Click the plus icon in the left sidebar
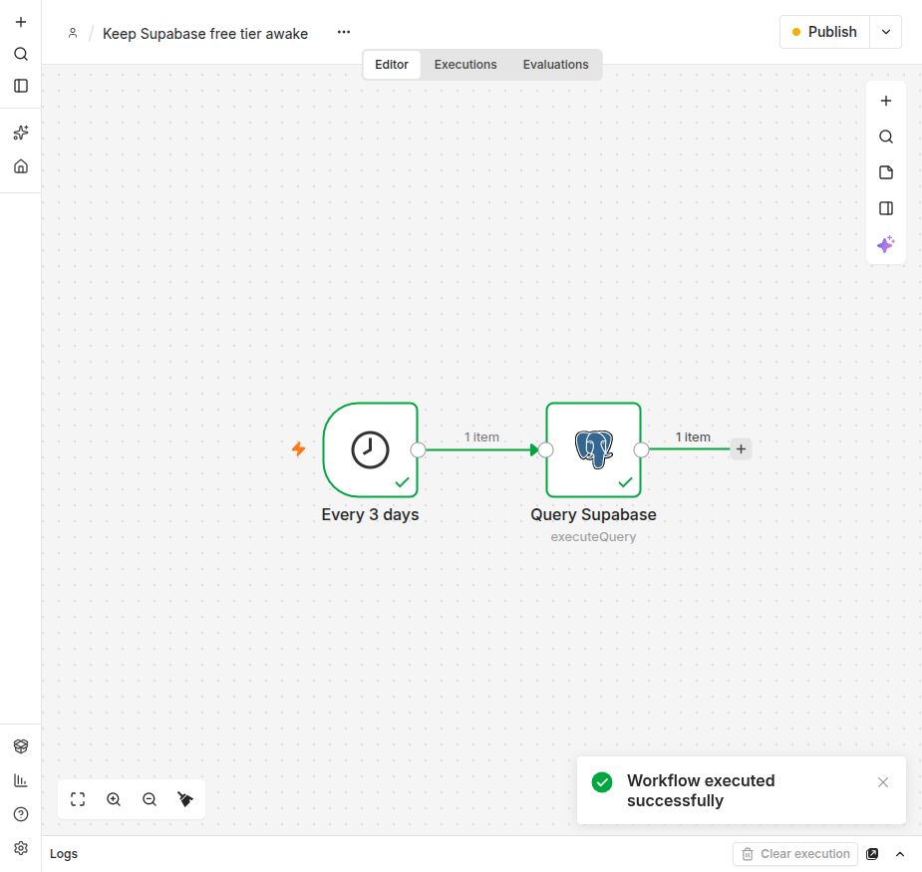Screen dimensions: 922x872 pos(21,22)
